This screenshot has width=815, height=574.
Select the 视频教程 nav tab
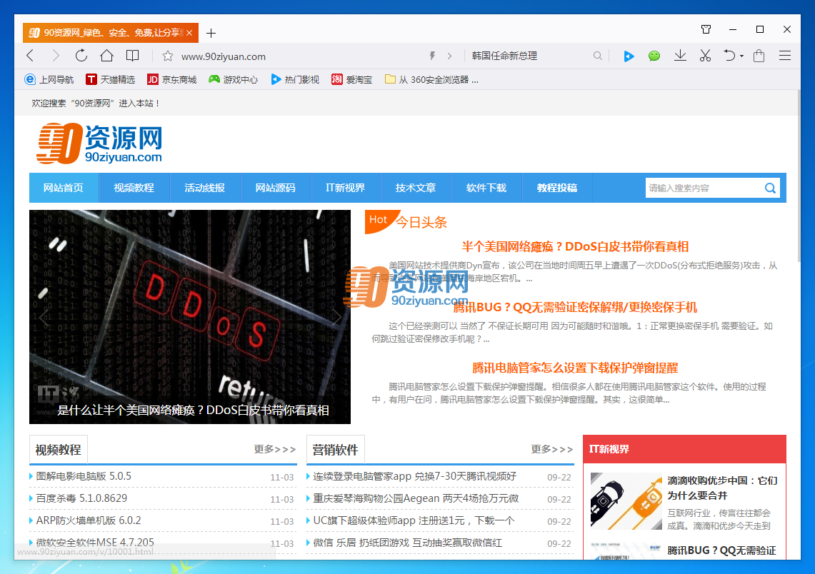pos(134,188)
